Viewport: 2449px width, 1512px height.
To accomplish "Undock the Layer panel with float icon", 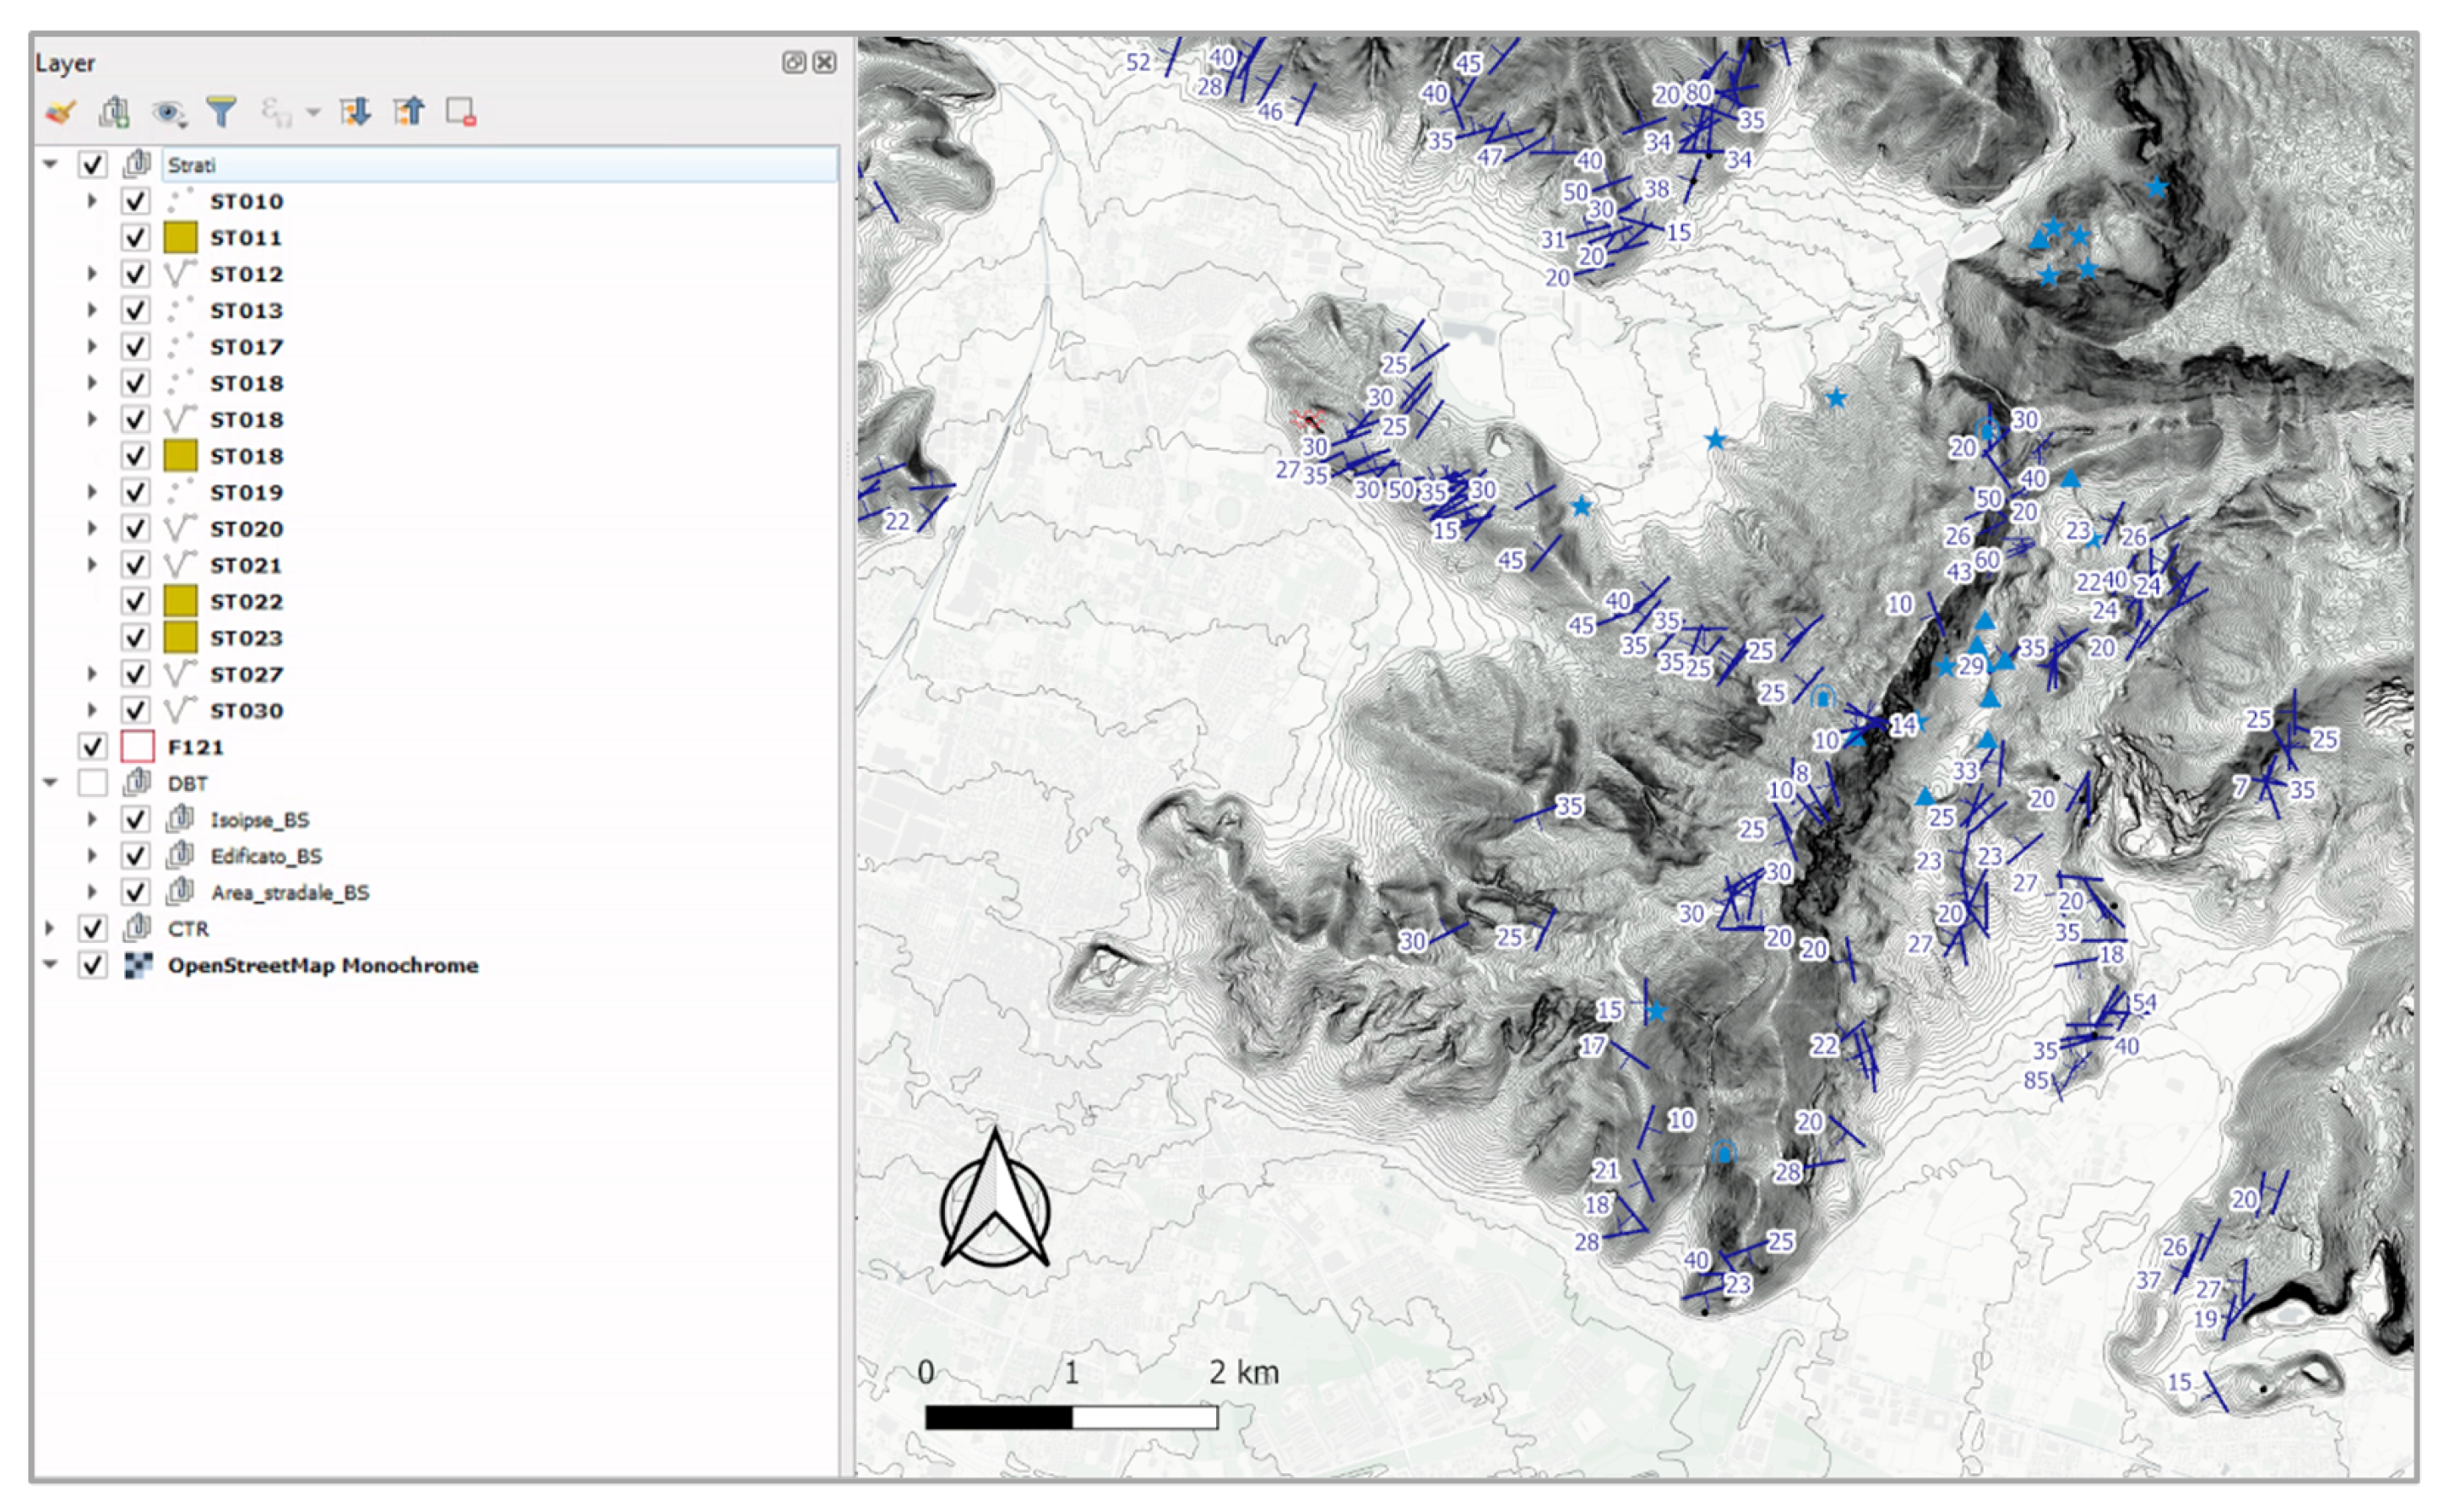I will (x=793, y=63).
